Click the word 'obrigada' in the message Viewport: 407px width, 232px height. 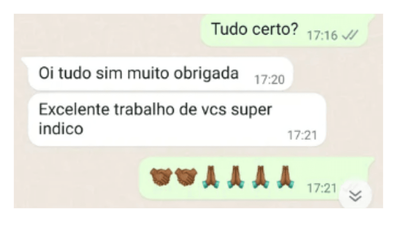point(206,73)
